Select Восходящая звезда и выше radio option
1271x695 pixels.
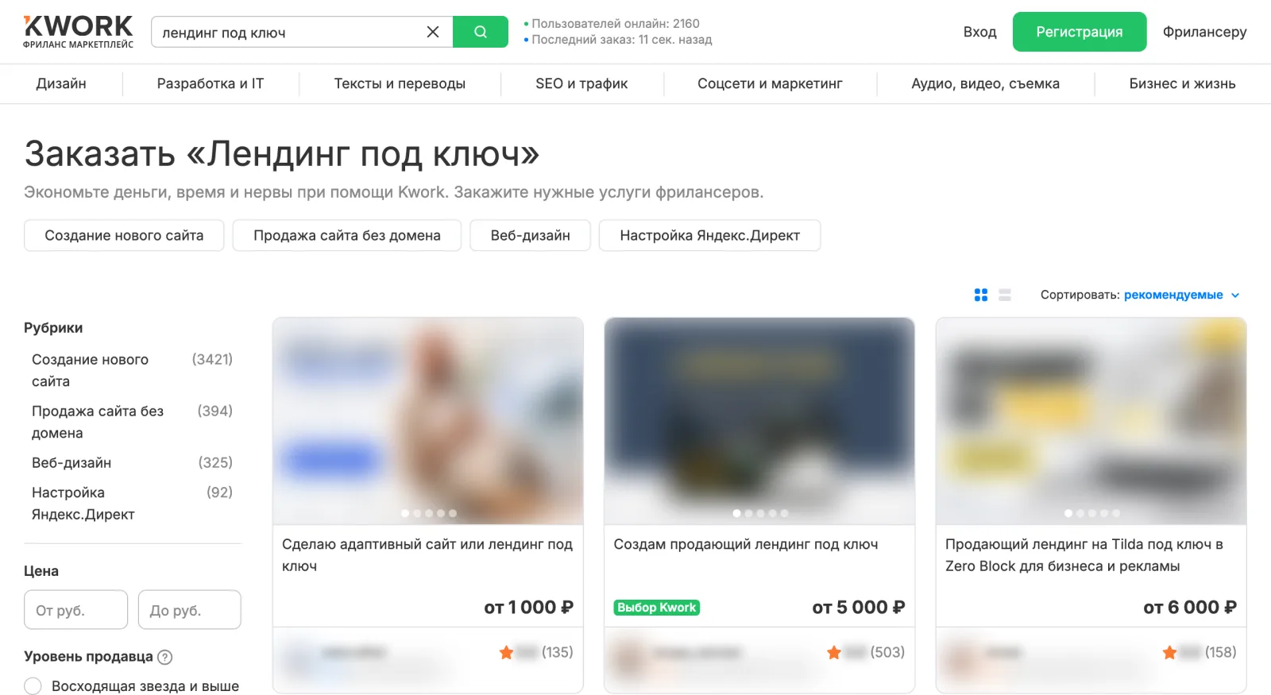[33, 686]
